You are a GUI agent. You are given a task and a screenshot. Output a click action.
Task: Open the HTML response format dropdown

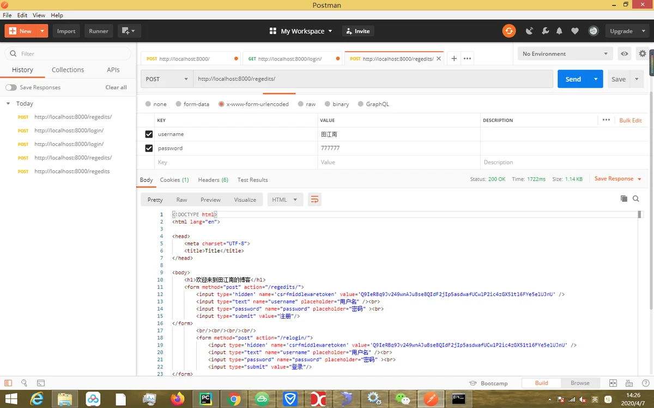click(284, 200)
